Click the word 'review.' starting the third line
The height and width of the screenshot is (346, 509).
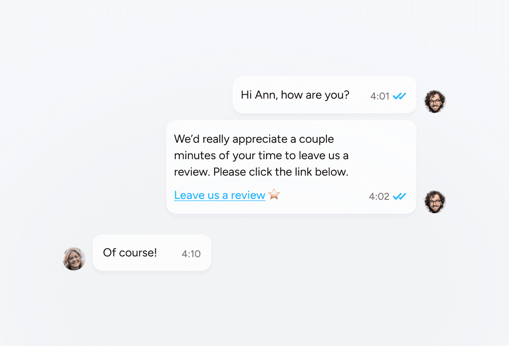tap(192, 172)
